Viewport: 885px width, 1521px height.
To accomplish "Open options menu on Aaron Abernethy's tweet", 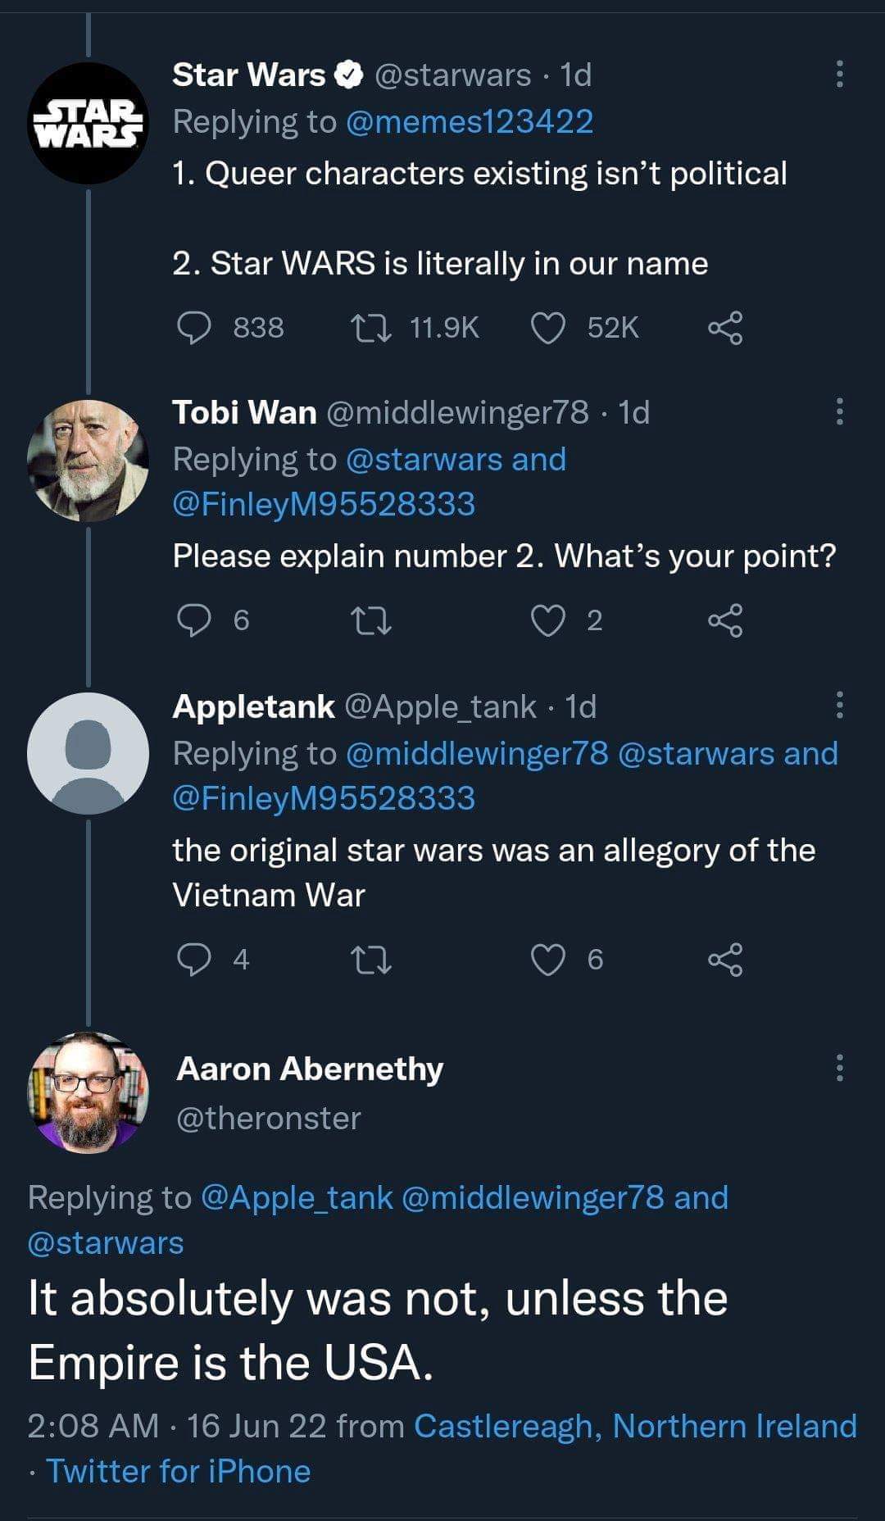I will click(839, 1067).
